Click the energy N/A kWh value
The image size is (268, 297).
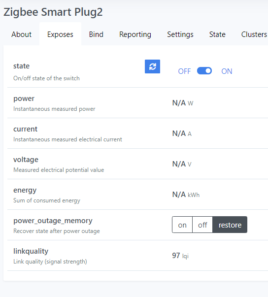click(186, 195)
